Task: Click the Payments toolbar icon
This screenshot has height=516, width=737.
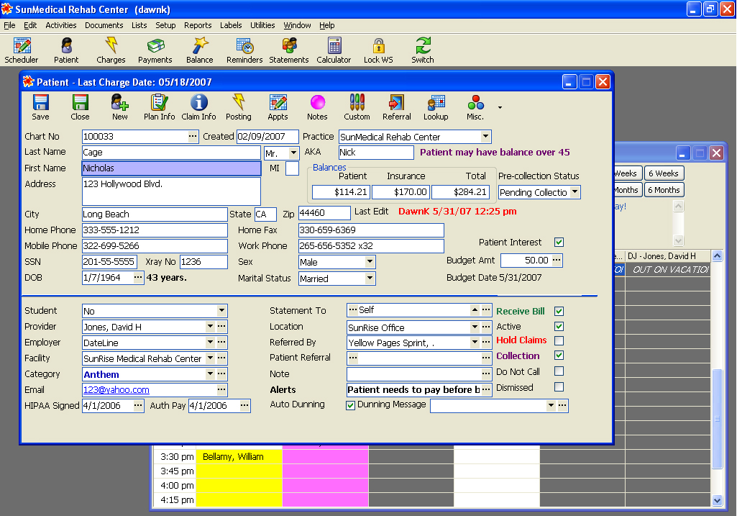Action: click(x=155, y=50)
